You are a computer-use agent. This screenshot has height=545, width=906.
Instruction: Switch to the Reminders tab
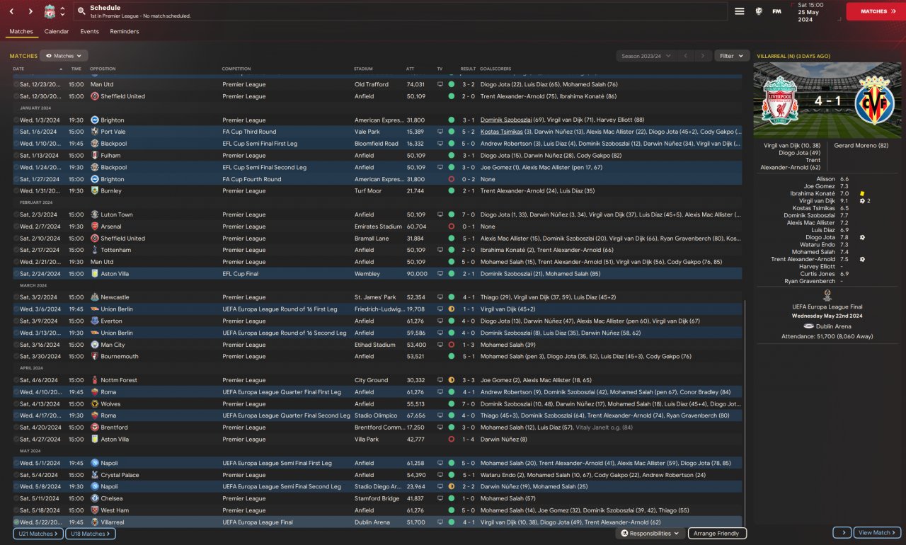(x=125, y=32)
